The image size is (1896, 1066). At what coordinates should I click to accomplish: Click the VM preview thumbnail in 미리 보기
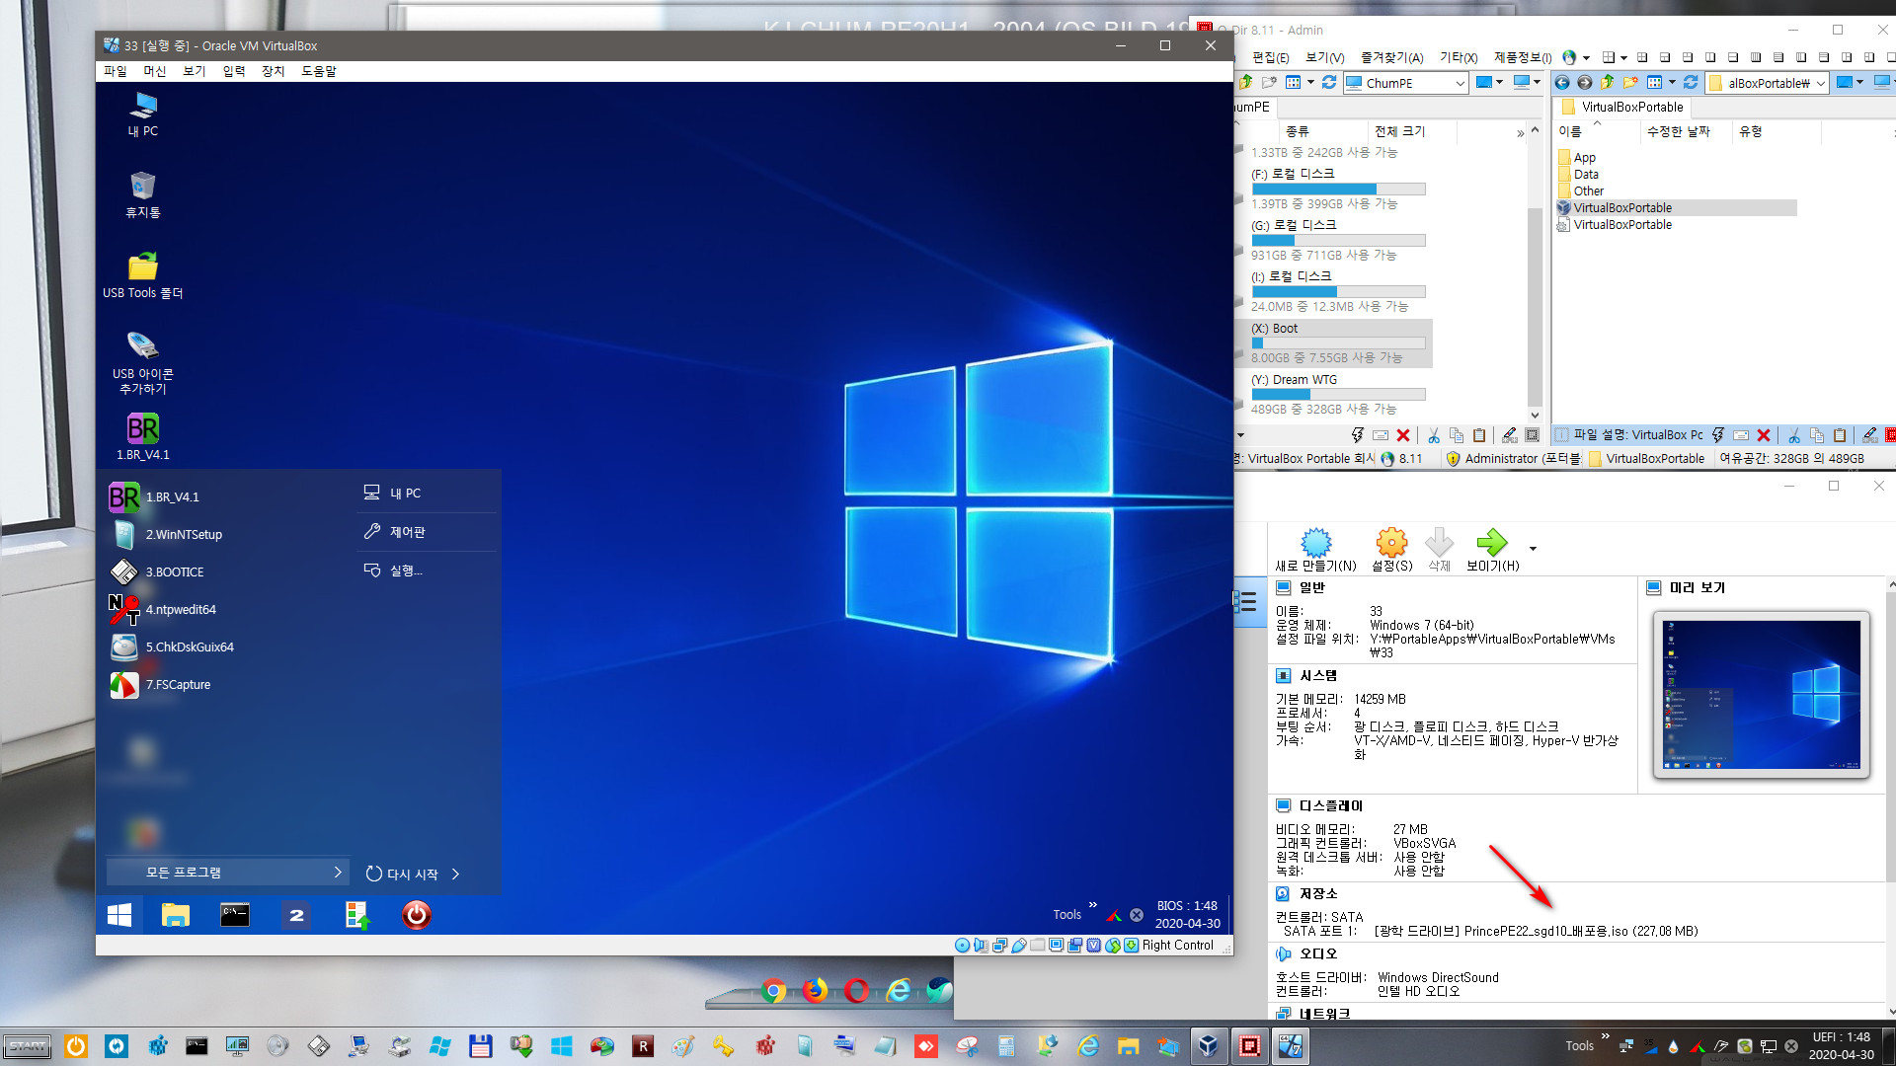pyautogui.click(x=1762, y=694)
